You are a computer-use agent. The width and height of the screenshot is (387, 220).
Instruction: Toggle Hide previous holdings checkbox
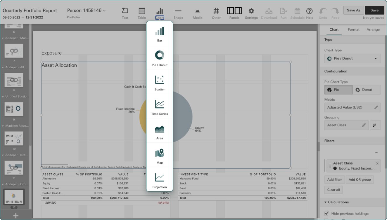coord(327,214)
